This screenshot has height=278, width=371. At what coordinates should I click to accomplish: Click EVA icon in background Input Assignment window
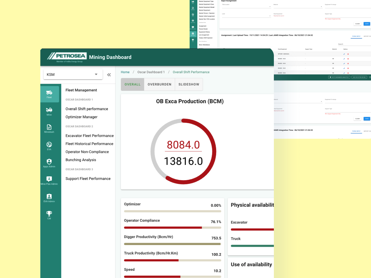193,15
